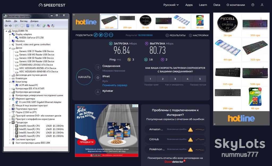Viewport: 272px width, 166px height.
Task: Share result on Facebook icon
Action: click(x=106, y=35)
